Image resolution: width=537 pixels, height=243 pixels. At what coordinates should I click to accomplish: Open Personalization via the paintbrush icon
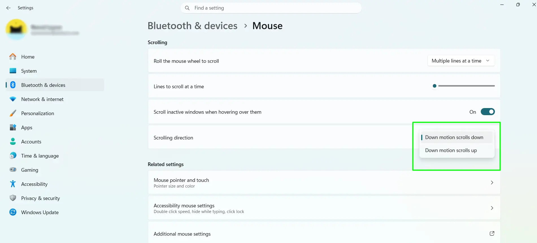coord(13,113)
